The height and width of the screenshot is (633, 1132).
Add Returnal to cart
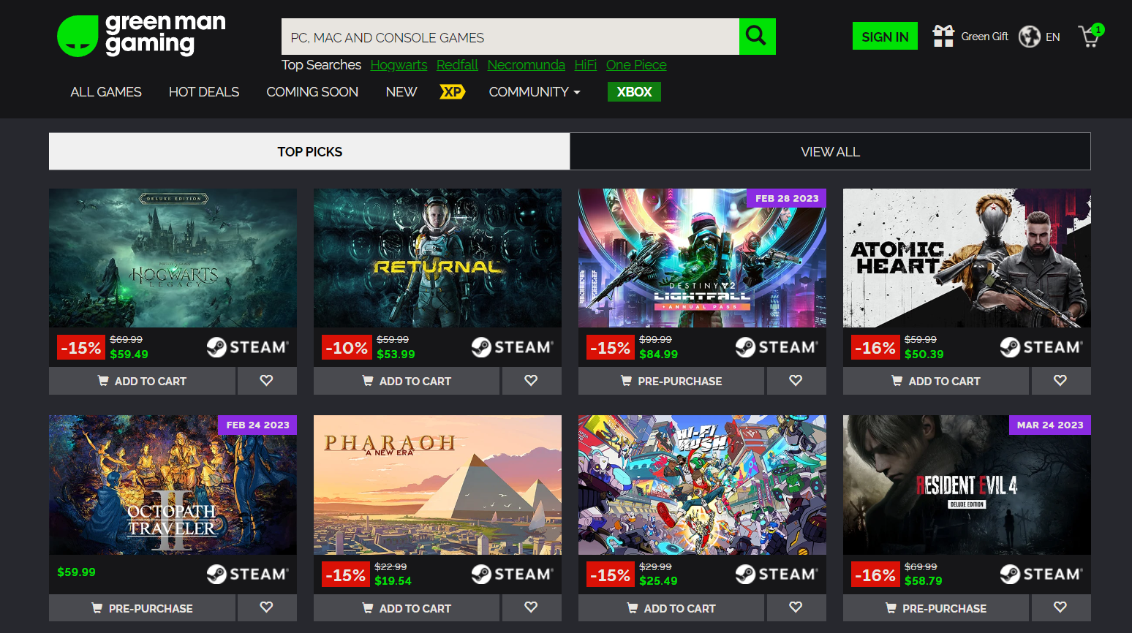(x=407, y=381)
